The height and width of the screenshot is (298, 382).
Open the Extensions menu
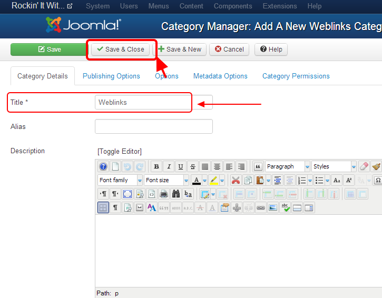tap(280, 6)
